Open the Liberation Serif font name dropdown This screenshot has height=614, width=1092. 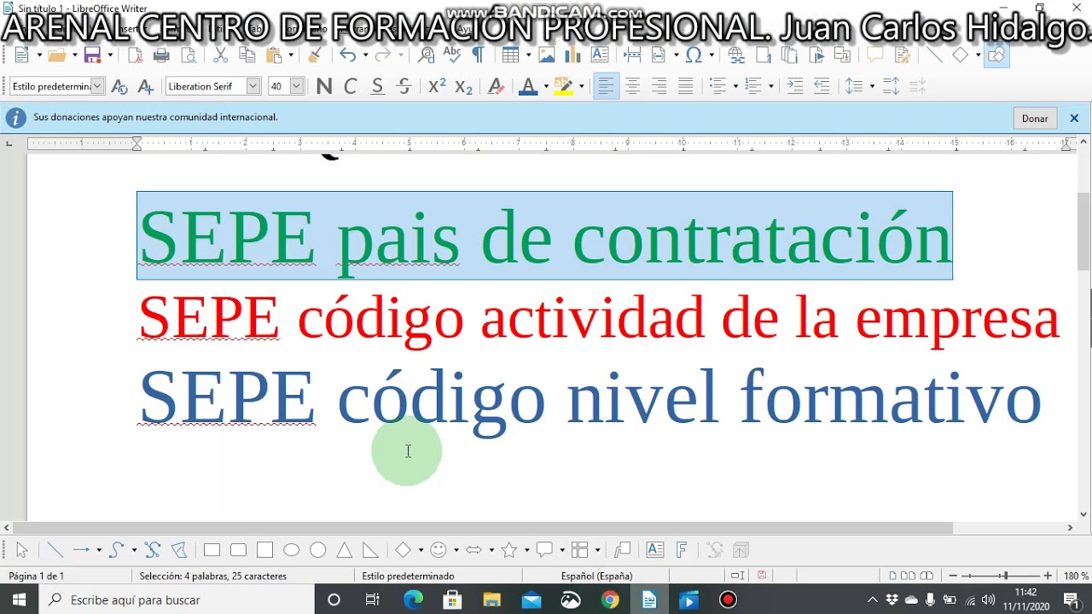253,86
